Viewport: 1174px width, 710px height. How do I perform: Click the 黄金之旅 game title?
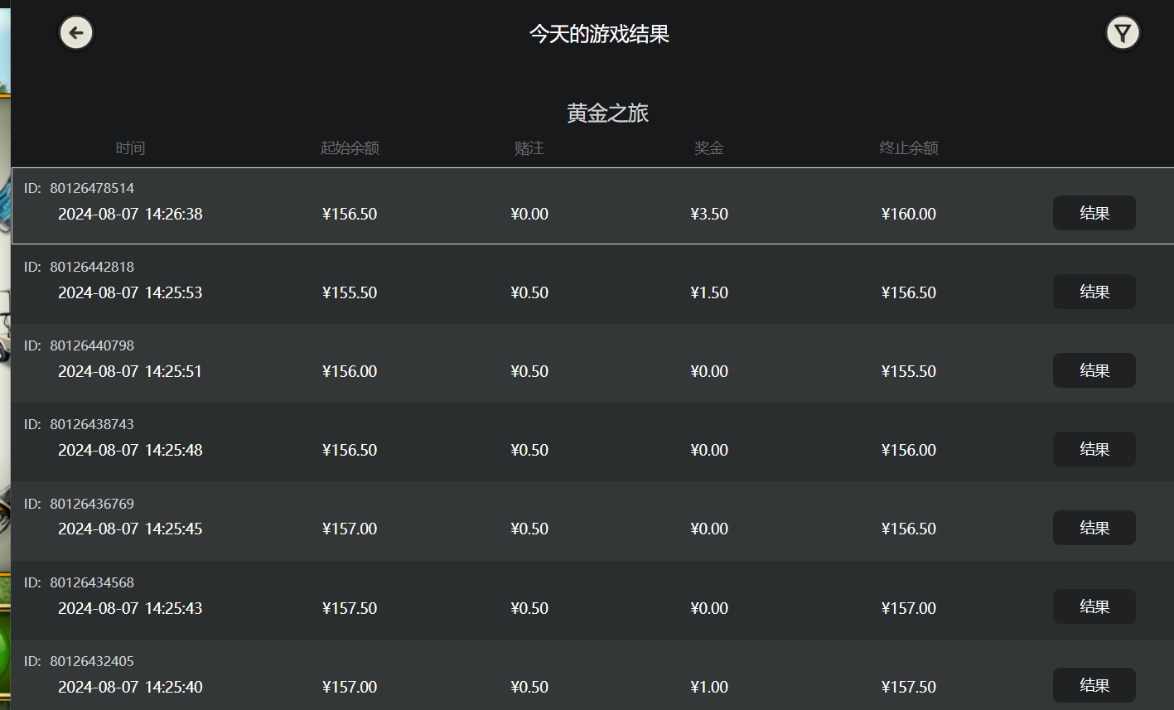coord(607,113)
